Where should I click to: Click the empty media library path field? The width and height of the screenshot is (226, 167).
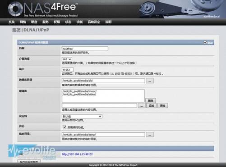coord(99,105)
